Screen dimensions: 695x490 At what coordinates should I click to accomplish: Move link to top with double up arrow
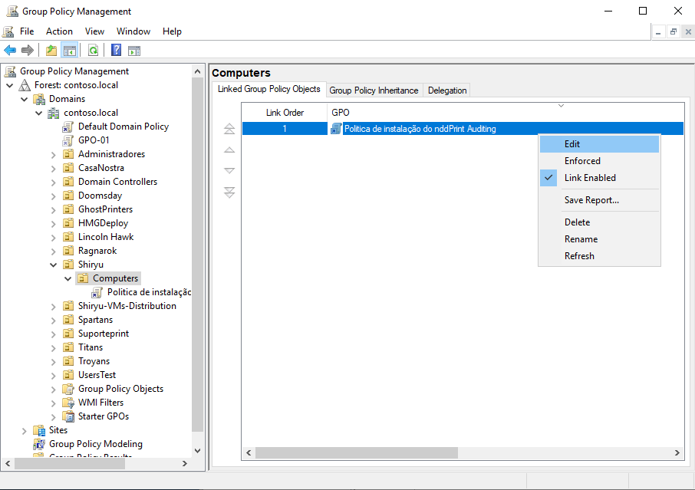point(229,130)
